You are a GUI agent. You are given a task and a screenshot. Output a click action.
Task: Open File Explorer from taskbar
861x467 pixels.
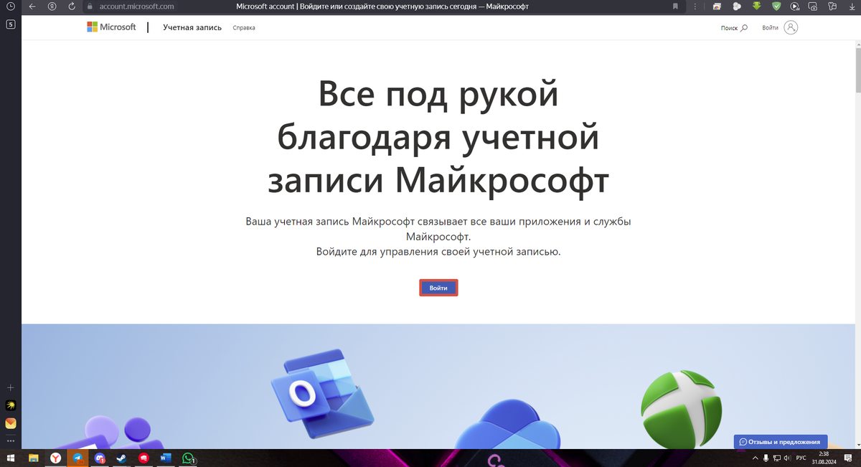[33, 458]
